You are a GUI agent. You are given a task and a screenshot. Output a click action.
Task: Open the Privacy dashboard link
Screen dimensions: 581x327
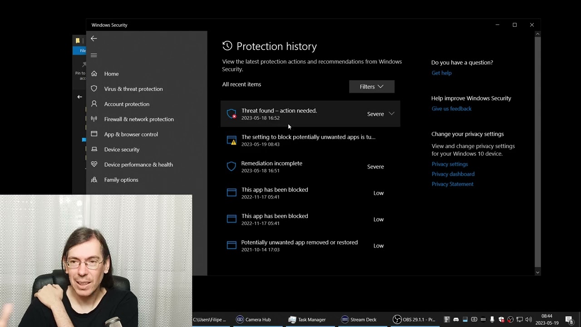(453, 174)
